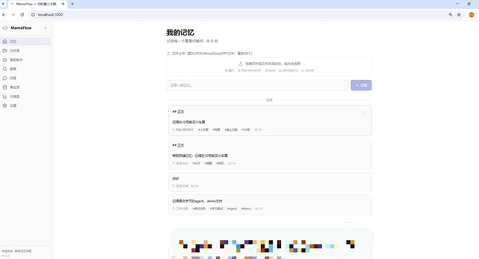
Task: Click the 今天 date divider label
Action: click(269, 100)
